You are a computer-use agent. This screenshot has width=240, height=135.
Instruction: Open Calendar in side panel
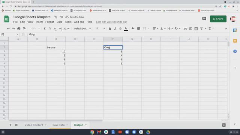coord(235,30)
